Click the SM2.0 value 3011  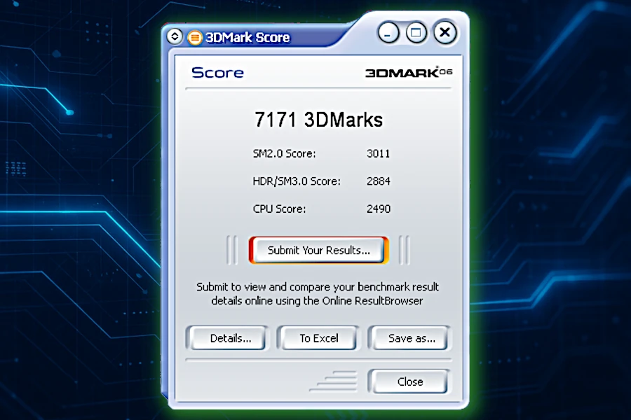tap(379, 153)
